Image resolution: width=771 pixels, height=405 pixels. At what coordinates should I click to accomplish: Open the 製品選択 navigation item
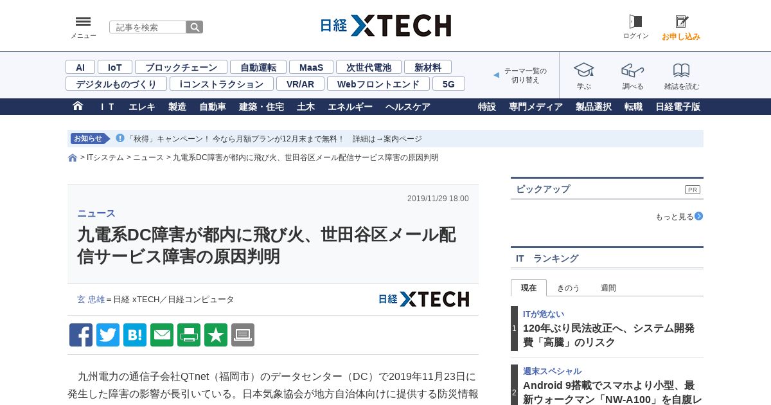594,107
